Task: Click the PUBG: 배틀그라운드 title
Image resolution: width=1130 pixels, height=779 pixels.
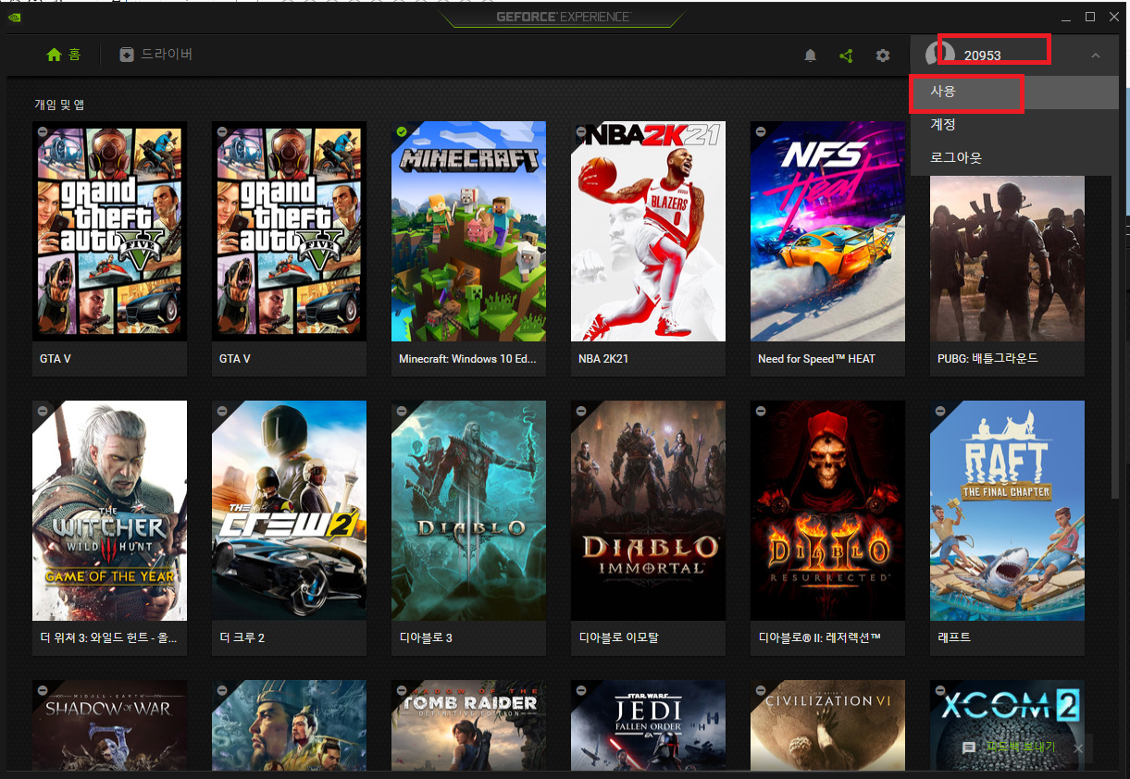Action: 987,359
